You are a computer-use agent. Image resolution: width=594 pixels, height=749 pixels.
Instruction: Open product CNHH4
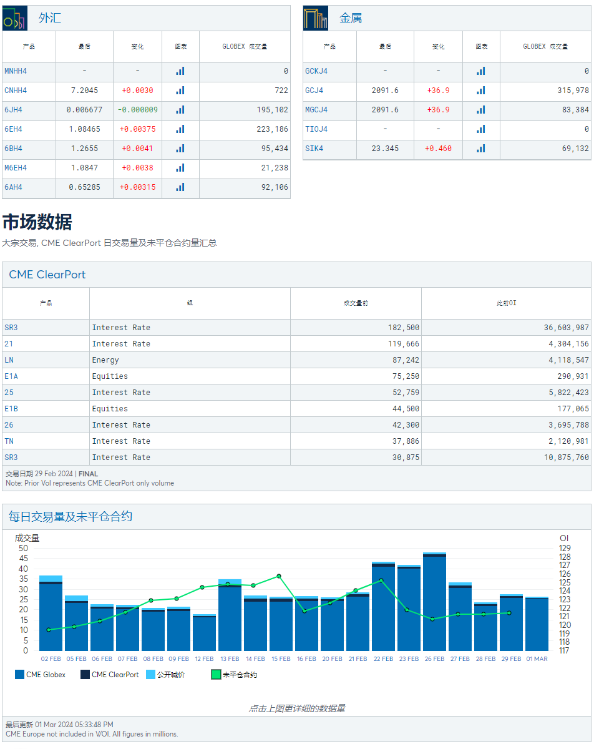[16, 91]
